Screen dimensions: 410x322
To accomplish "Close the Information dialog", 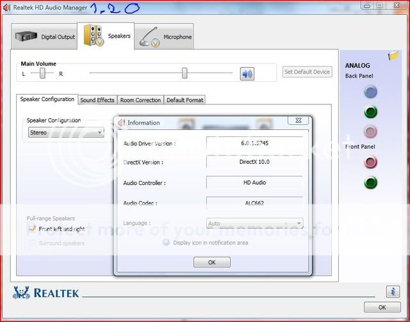I will click(x=298, y=120).
